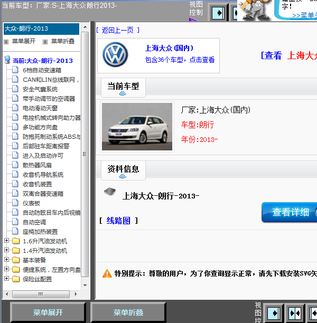The image size is (317, 323).
Task: Expand the 基本装备 tree node
Action: point(6,259)
